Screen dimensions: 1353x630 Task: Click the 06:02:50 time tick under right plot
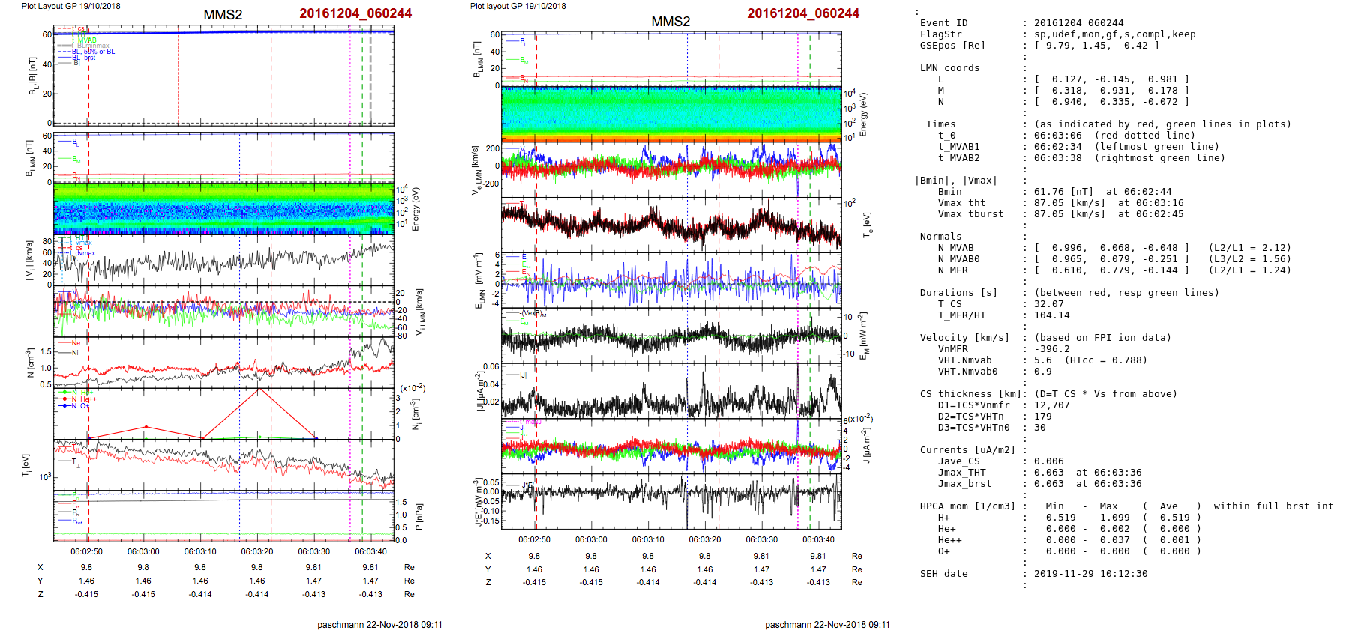[x=534, y=539]
